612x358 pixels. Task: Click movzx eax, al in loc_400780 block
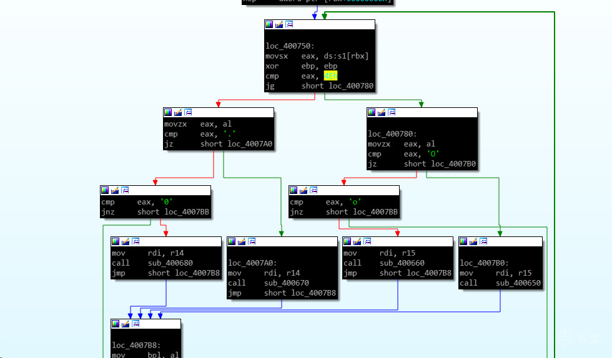pyautogui.click(x=401, y=144)
